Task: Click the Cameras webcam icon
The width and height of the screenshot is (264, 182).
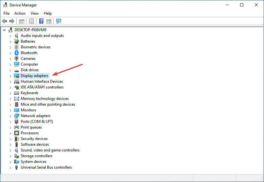Action: pos(17,59)
